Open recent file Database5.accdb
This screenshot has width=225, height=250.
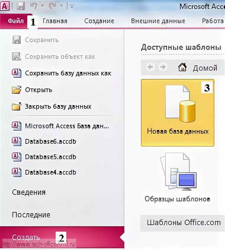coord(51,157)
